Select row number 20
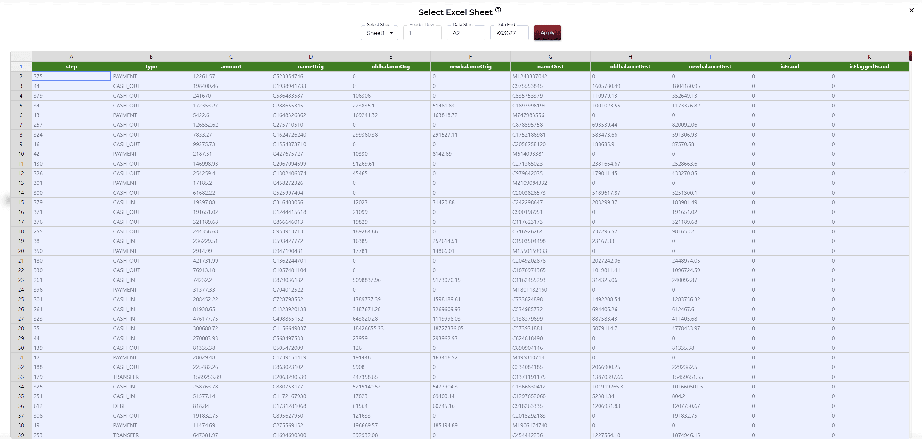This screenshot has width=922, height=439. pyautogui.click(x=21, y=251)
